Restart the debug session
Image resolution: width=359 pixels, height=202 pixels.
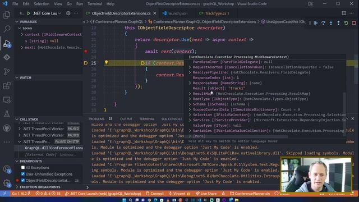tap(346, 23)
